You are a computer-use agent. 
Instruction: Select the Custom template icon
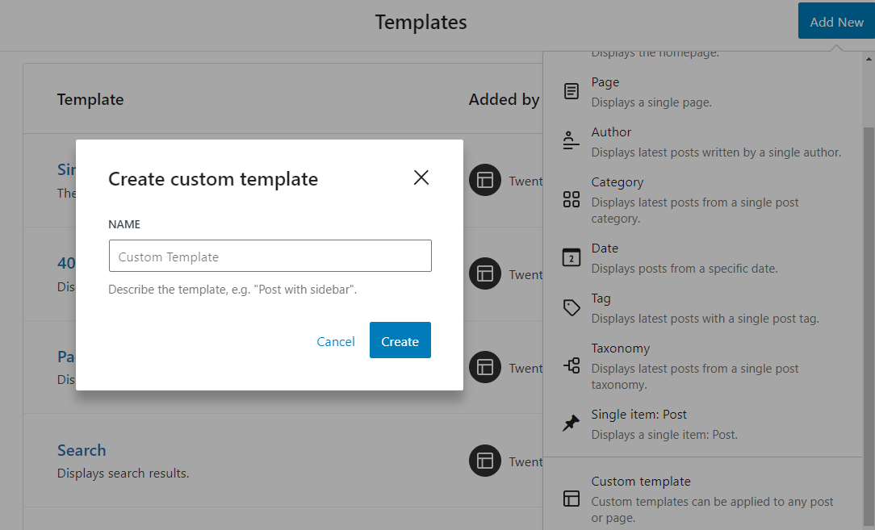pyautogui.click(x=571, y=499)
